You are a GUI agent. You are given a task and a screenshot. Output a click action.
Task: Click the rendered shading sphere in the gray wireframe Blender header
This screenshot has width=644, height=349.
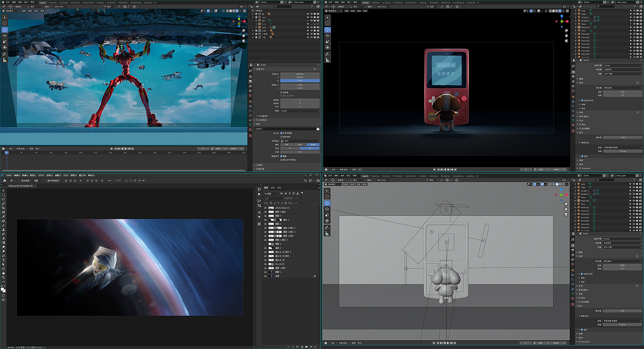click(563, 184)
